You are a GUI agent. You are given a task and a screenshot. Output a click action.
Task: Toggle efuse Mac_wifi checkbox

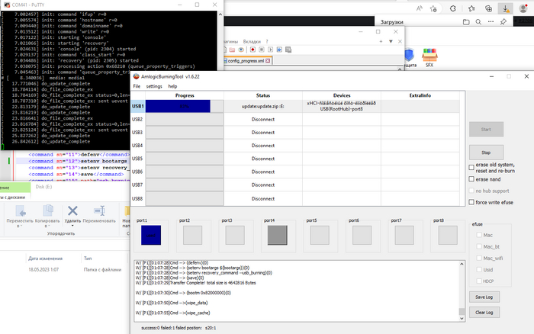tap(479, 258)
